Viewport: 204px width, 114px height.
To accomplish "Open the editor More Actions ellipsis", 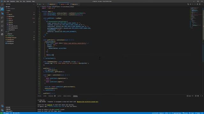I will [x=202, y=4].
